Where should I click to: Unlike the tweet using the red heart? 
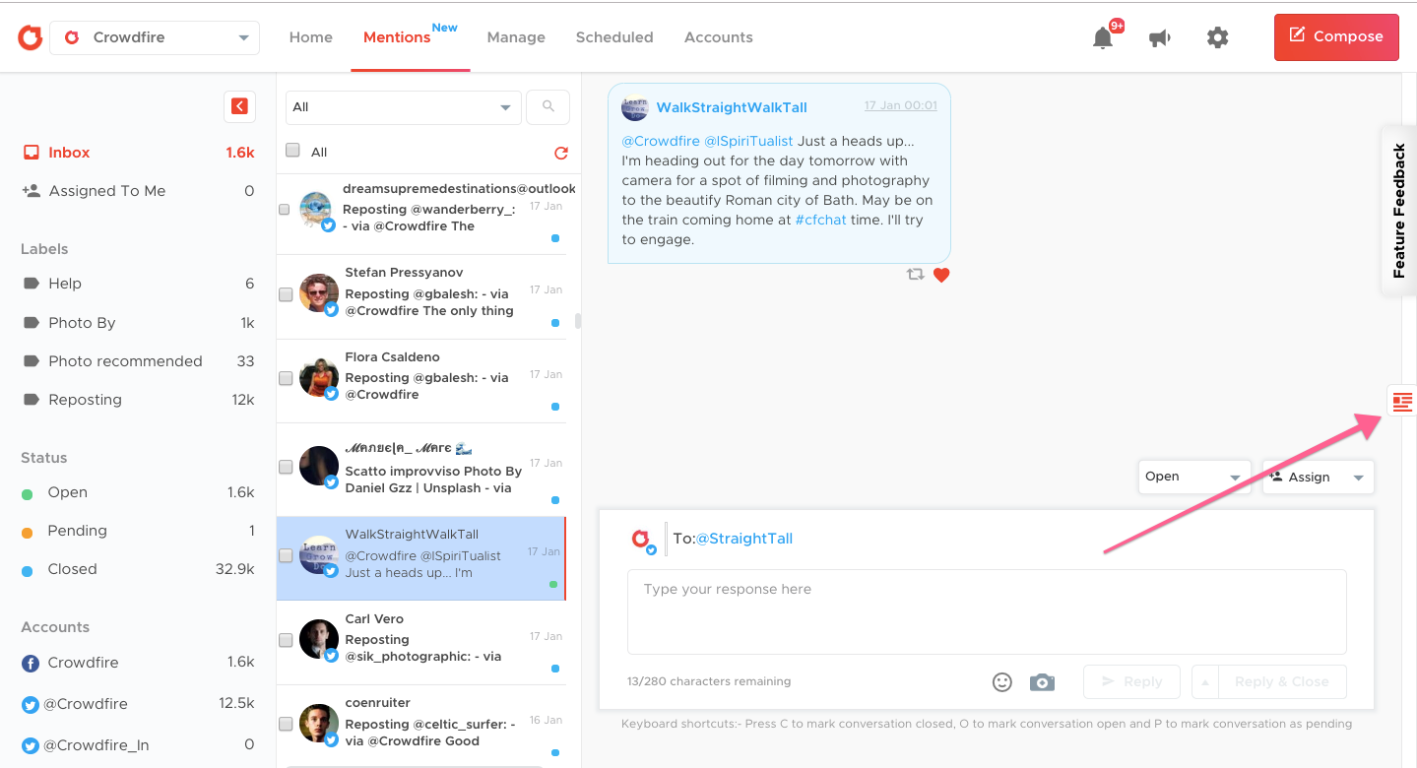coord(941,275)
